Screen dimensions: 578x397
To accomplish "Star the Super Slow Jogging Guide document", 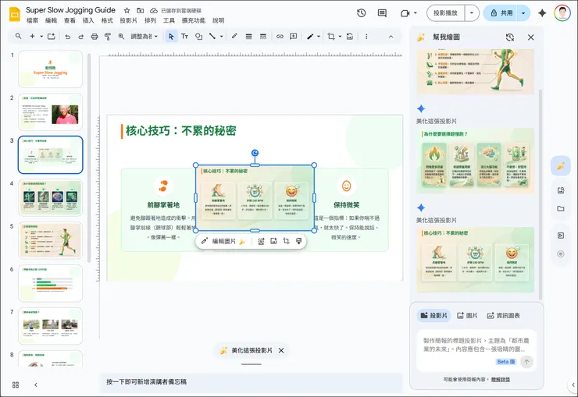I will click(x=127, y=10).
